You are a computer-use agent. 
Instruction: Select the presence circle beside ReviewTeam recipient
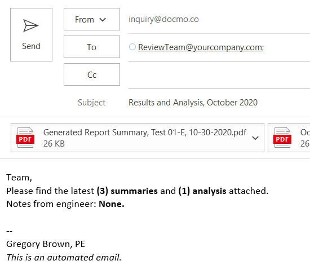[132, 47]
